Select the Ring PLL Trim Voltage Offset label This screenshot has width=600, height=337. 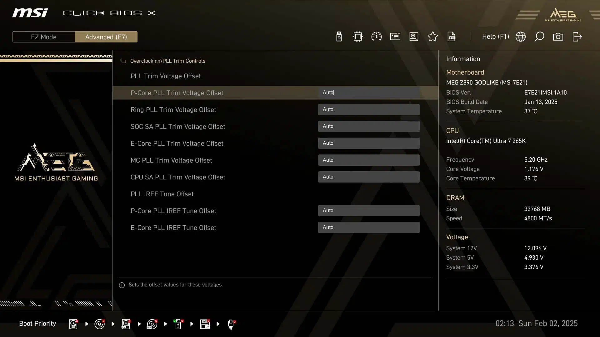(x=173, y=110)
